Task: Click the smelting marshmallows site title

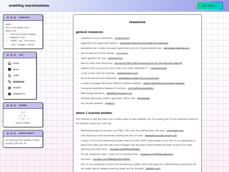Action: (29, 6)
